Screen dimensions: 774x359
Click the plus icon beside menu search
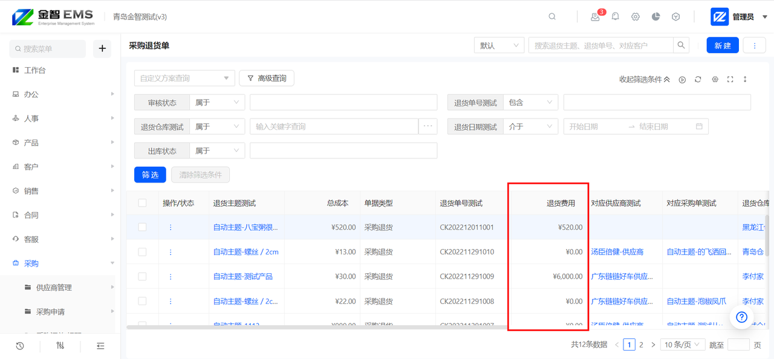click(x=102, y=48)
